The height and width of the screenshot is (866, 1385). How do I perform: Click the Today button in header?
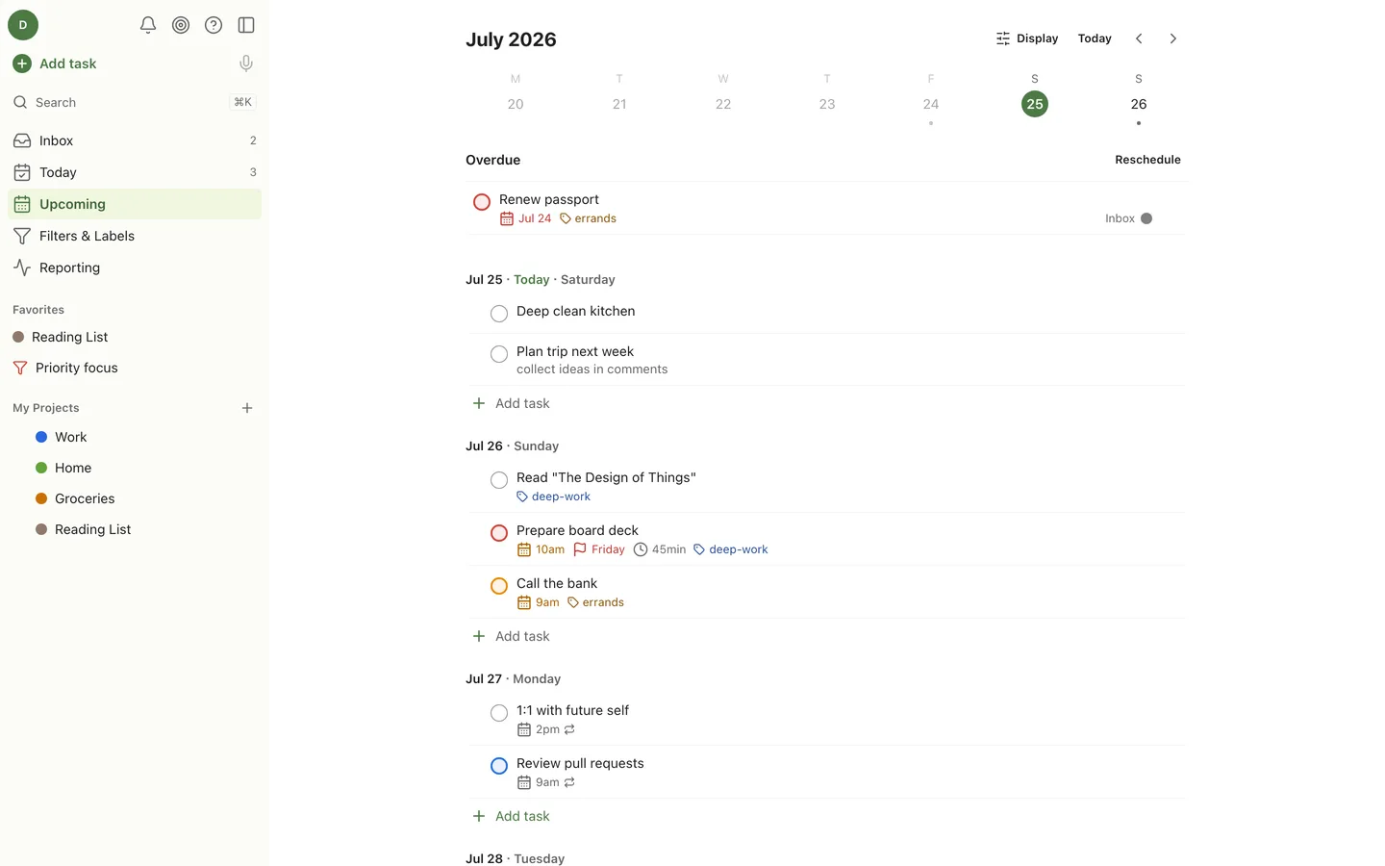[1095, 38]
